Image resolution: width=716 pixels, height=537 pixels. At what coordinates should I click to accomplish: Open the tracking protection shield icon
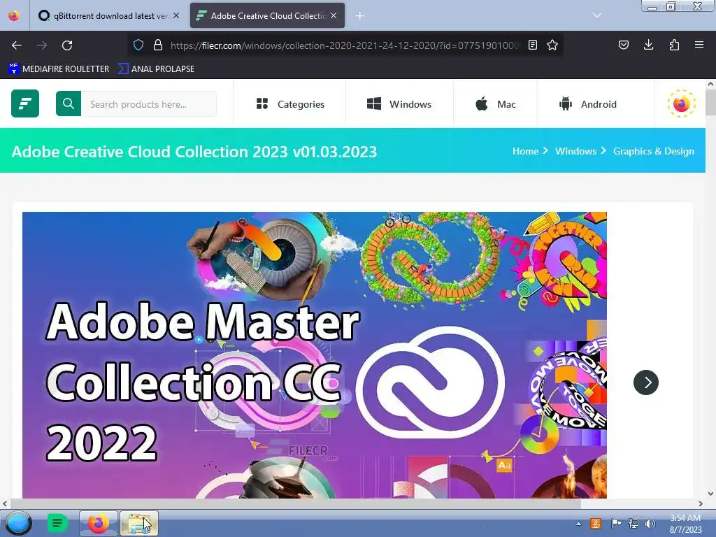coord(138,45)
